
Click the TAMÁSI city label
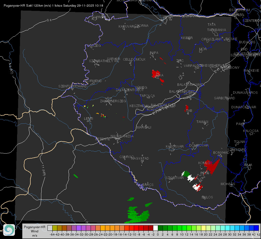[x=202, y=122]
